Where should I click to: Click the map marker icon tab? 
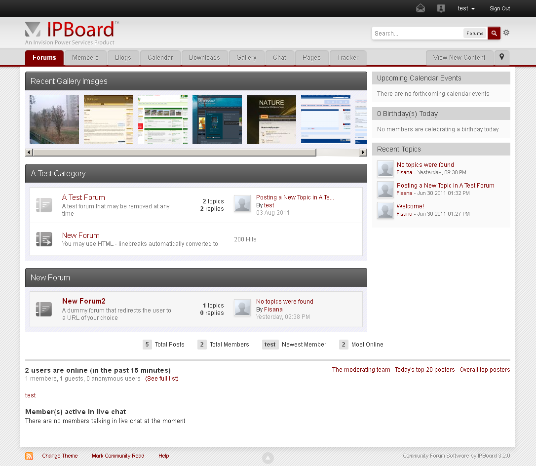501,57
